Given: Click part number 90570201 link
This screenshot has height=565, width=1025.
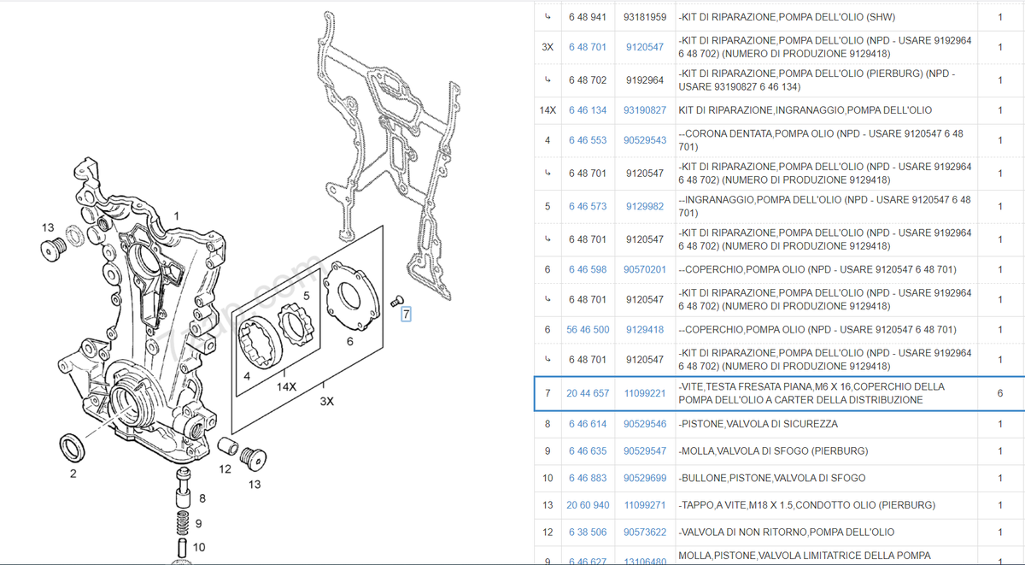Looking at the screenshot, I should [x=644, y=270].
